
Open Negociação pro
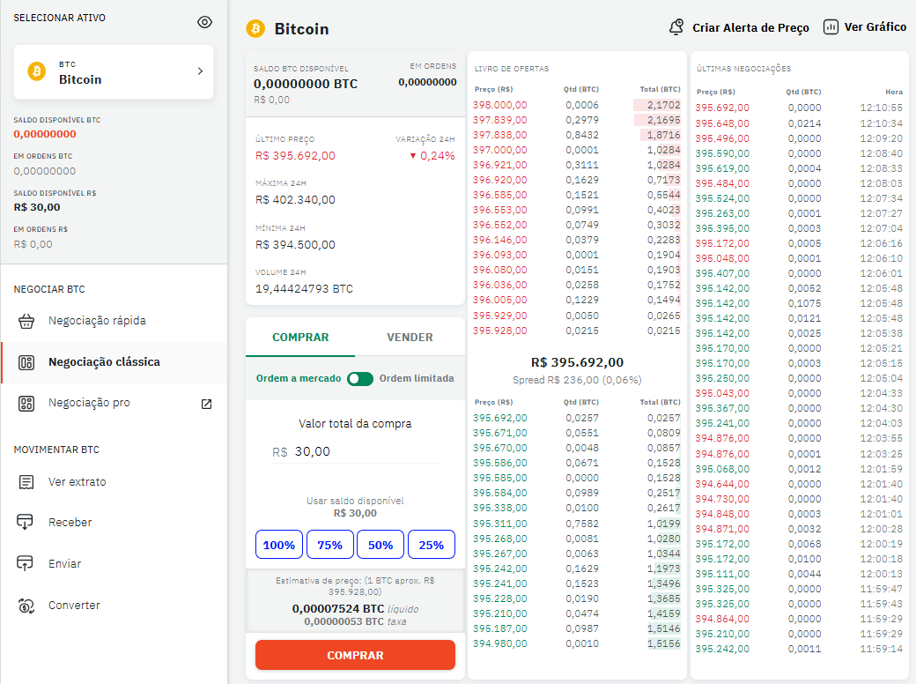coord(89,403)
